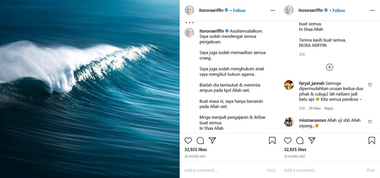Save post with left panel bookmark icon
The image size is (380, 178).
click(x=272, y=141)
